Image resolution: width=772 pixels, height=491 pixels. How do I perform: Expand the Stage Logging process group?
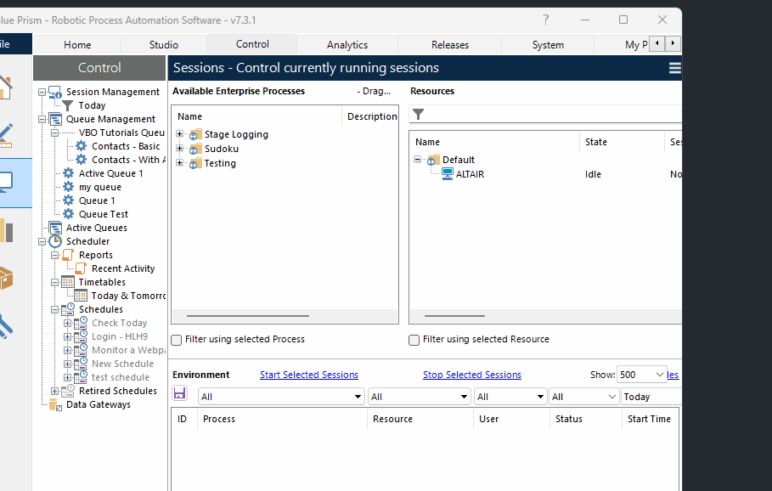point(180,134)
